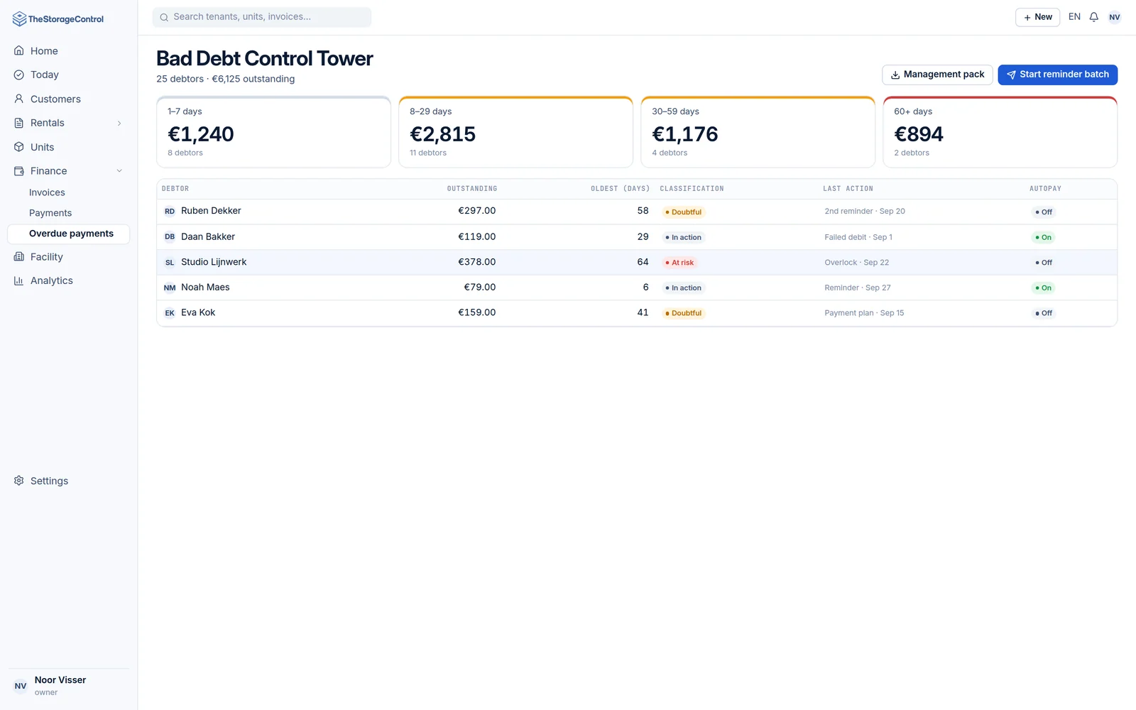
Task: Toggle autopay Off for Studio Lijnwerk
Action: (x=1044, y=263)
